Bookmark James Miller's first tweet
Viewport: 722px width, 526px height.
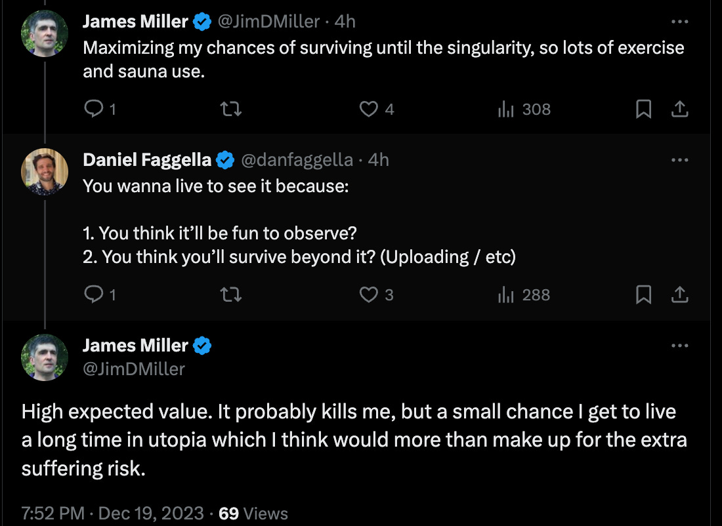point(643,110)
